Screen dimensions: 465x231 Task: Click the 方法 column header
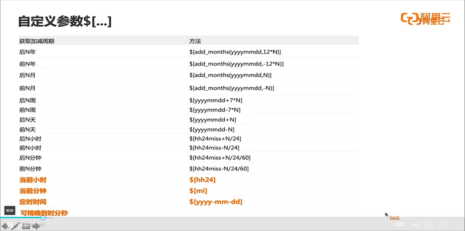(x=195, y=41)
